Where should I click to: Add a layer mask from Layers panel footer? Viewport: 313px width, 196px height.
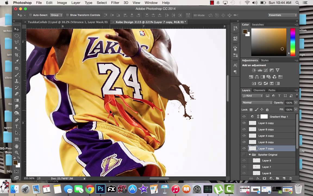point(264,178)
